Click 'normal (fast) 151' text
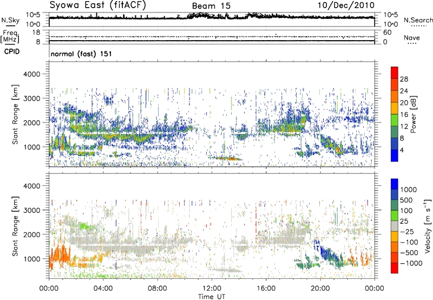 tap(81, 54)
